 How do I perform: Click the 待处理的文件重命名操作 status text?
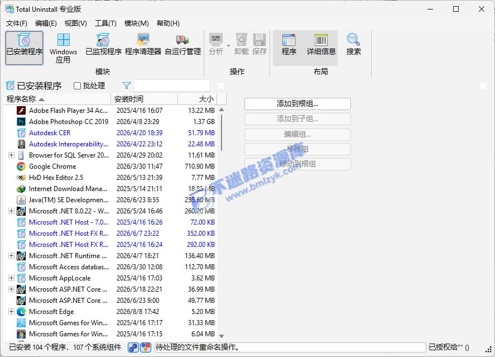pos(198,347)
